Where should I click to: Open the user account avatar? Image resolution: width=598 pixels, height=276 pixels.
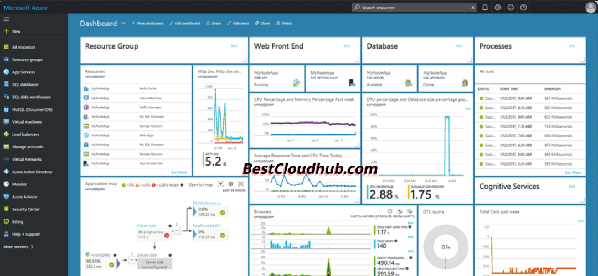(590, 7)
